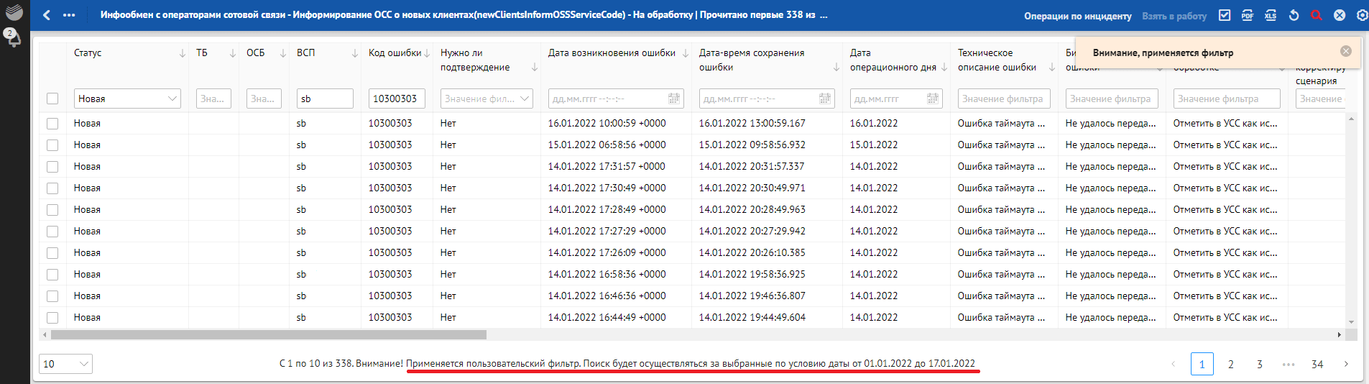Open the notifications bell with badge 2
The image size is (1369, 384).
(x=14, y=39)
